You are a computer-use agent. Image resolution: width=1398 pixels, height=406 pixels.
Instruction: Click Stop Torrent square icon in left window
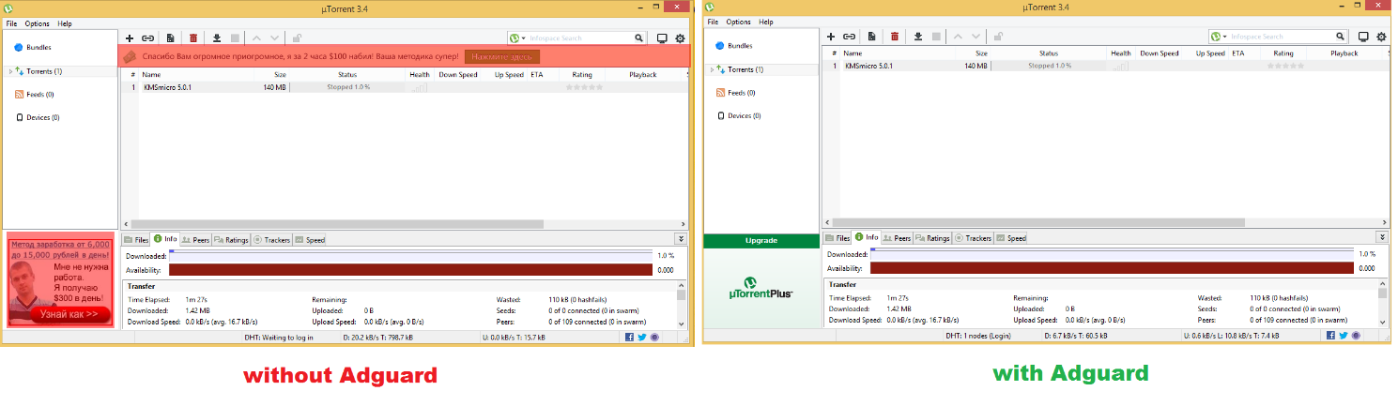coord(235,38)
